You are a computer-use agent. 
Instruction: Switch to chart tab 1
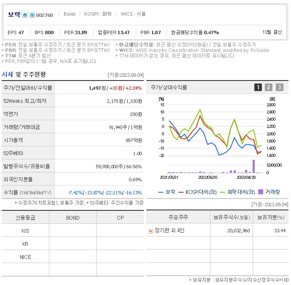[x=258, y=87]
